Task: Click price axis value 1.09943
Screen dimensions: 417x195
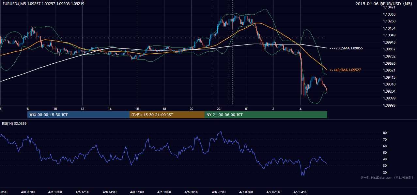Action: (389, 42)
